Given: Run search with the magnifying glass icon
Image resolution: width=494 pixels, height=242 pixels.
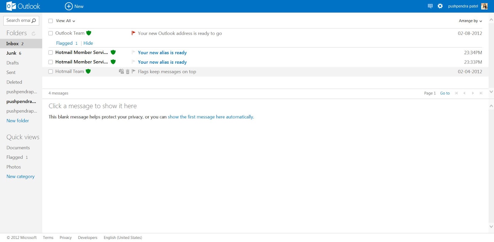Looking at the screenshot, I should [x=34, y=21].
